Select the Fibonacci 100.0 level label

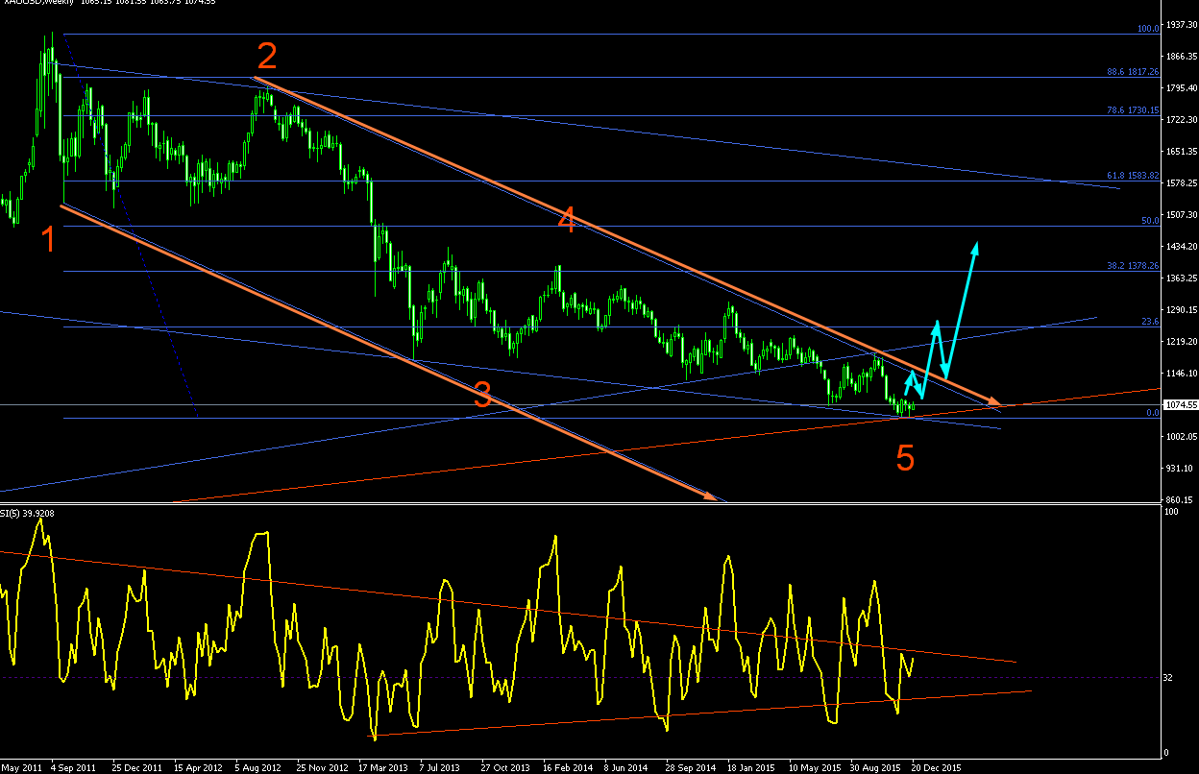click(1148, 29)
